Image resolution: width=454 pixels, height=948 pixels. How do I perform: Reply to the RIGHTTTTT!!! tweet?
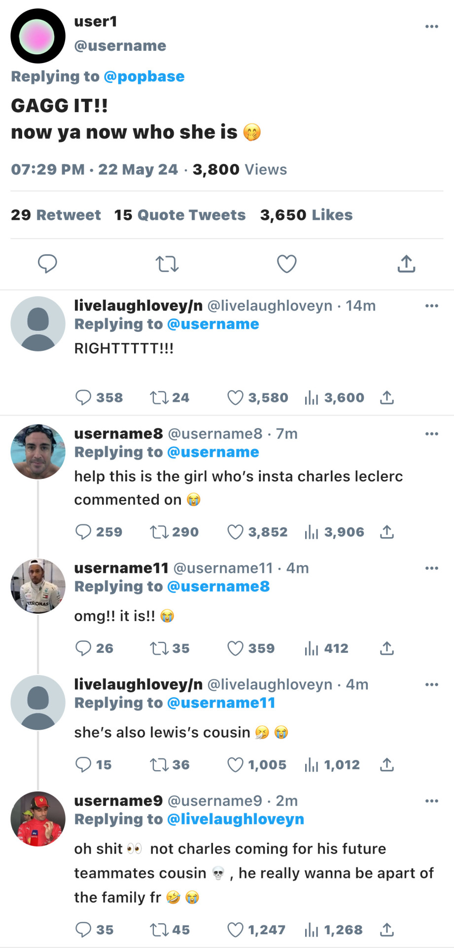83,397
